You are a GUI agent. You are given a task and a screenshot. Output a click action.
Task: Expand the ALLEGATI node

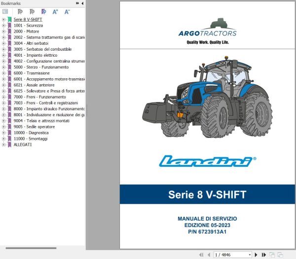click(x=3, y=145)
